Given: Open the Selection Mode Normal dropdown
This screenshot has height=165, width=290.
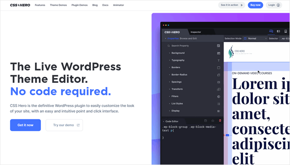Looking at the screenshot, I should (x=255, y=38).
